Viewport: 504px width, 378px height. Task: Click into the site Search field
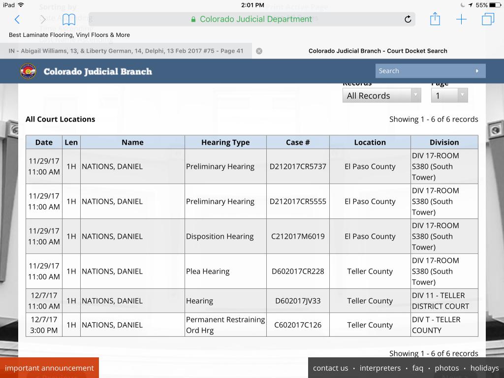[x=424, y=71]
